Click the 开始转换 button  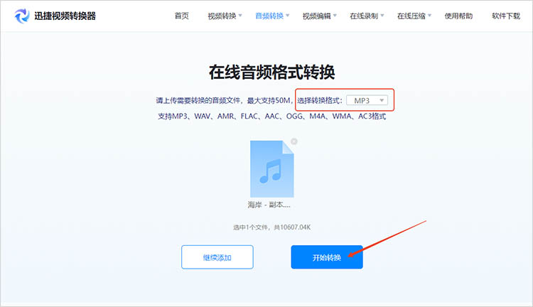coord(327,257)
